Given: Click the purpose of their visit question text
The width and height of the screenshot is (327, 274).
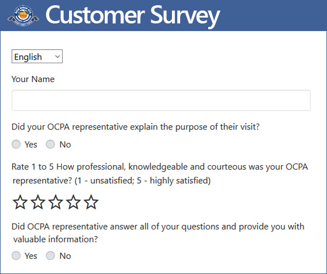Looking at the screenshot, I should tap(136, 127).
